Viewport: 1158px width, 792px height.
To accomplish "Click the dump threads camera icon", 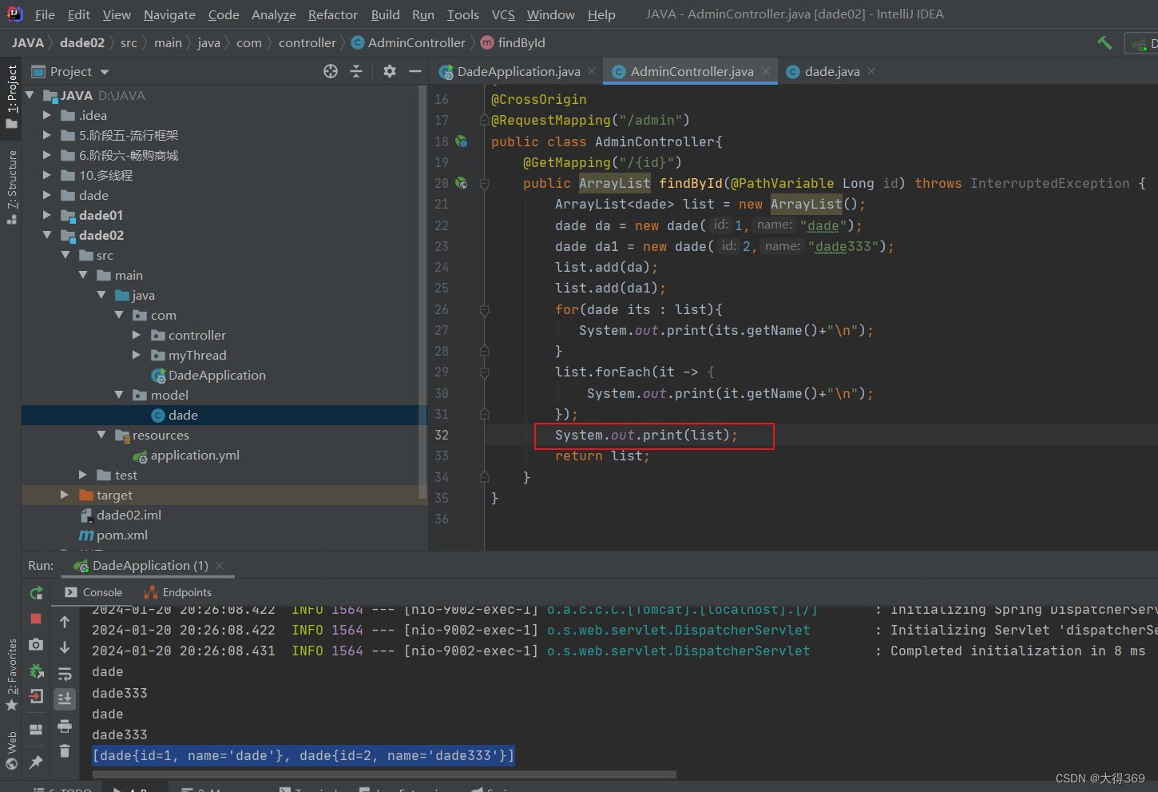I will [36, 644].
